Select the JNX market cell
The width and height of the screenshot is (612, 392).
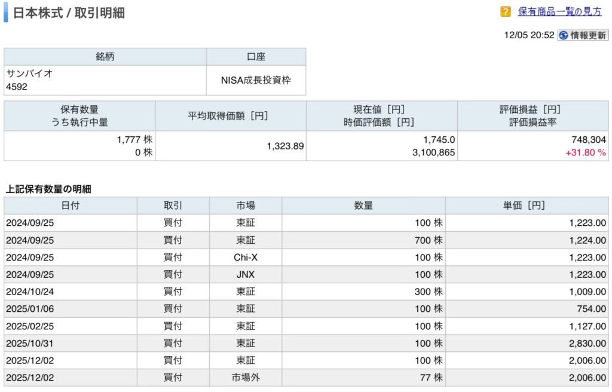click(245, 274)
